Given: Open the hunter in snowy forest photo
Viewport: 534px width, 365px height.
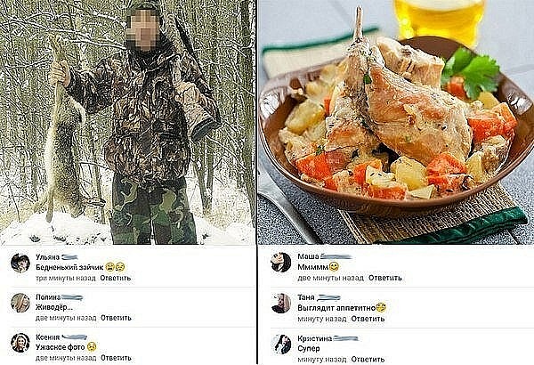Looking at the screenshot, I should pos(127,122).
